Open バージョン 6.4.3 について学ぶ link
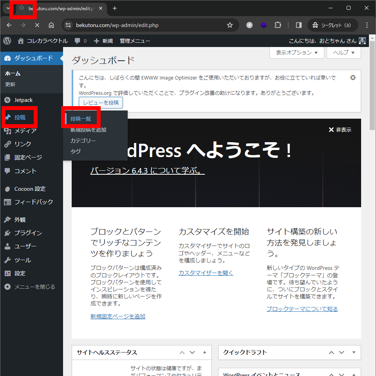This screenshot has width=376, height=376. point(148,171)
